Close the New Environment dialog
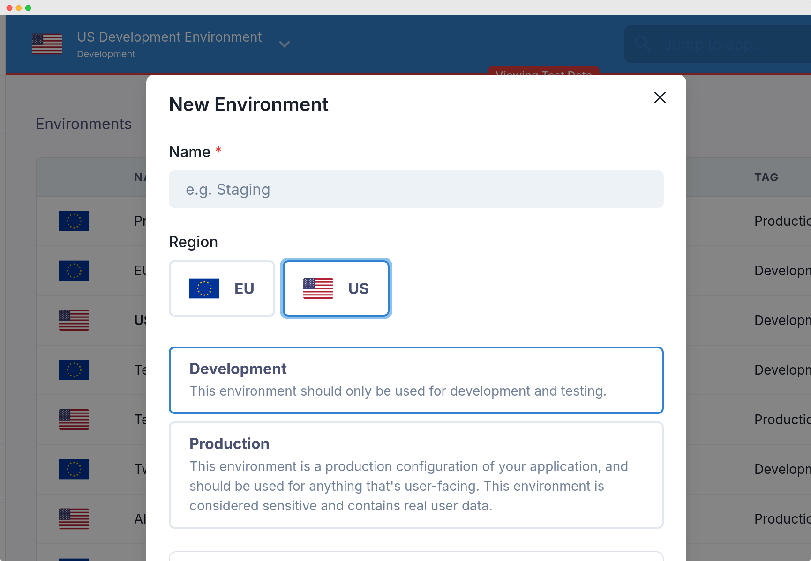The height and width of the screenshot is (561, 811). [660, 97]
